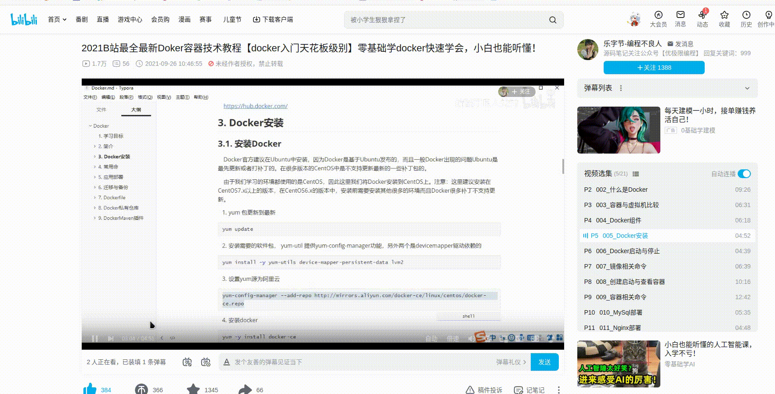Image resolution: width=775 pixels, height=394 pixels.
Task: Open 游戏中心 in top navigation
Action: pos(130,19)
